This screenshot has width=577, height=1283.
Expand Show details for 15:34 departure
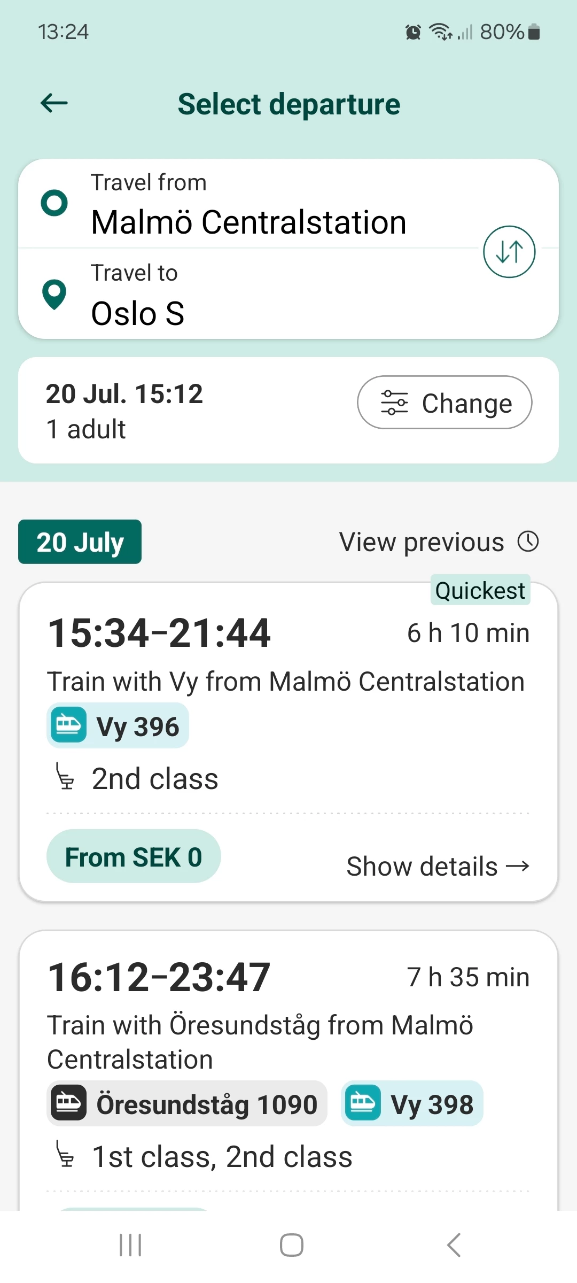[438, 866]
